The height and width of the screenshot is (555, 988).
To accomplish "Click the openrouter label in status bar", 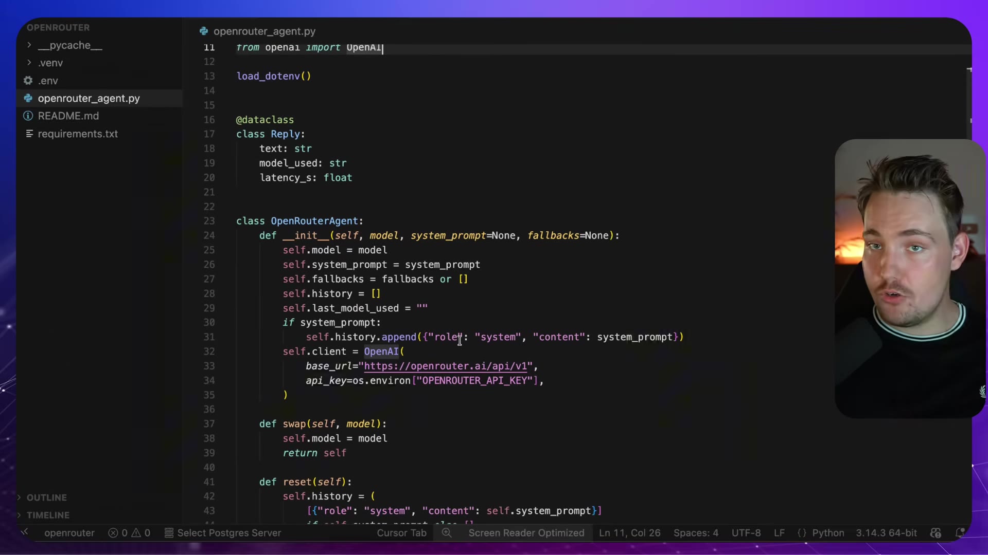I will tap(69, 533).
